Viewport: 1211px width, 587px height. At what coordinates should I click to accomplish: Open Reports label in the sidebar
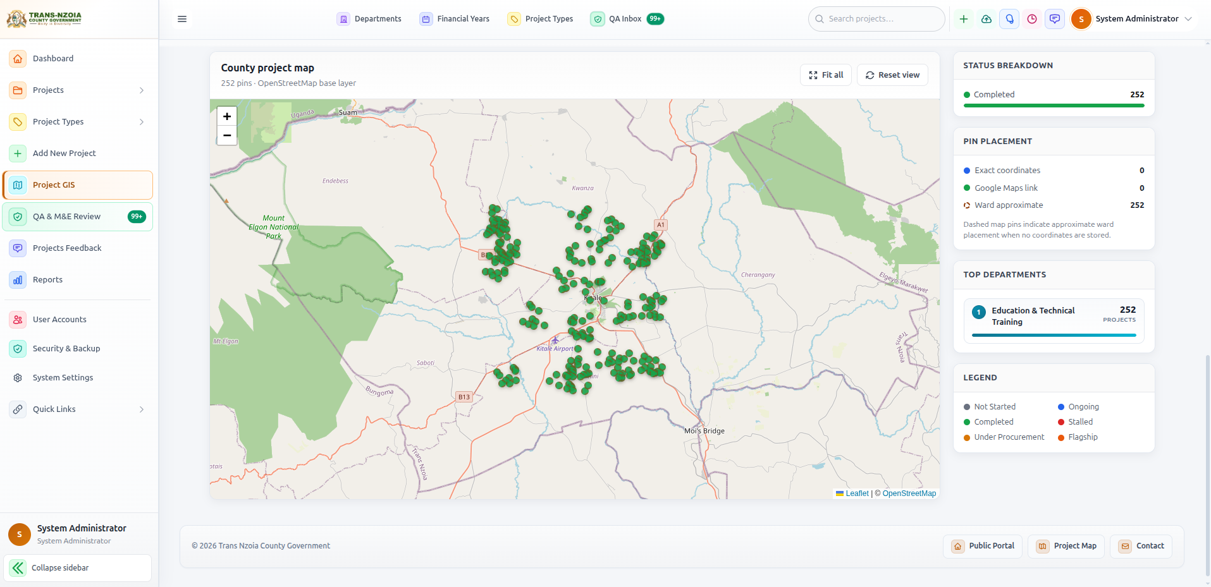point(47,280)
